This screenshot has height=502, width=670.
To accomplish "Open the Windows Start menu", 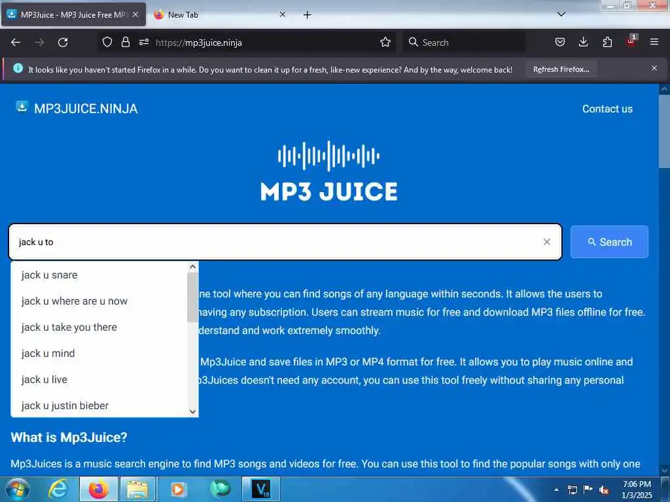I will click(18, 489).
